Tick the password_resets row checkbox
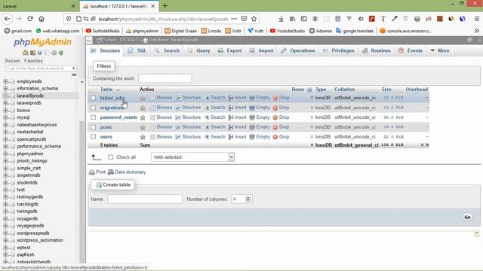The width and height of the screenshot is (483, 271). pyautogui.click(x=94, y=117)
